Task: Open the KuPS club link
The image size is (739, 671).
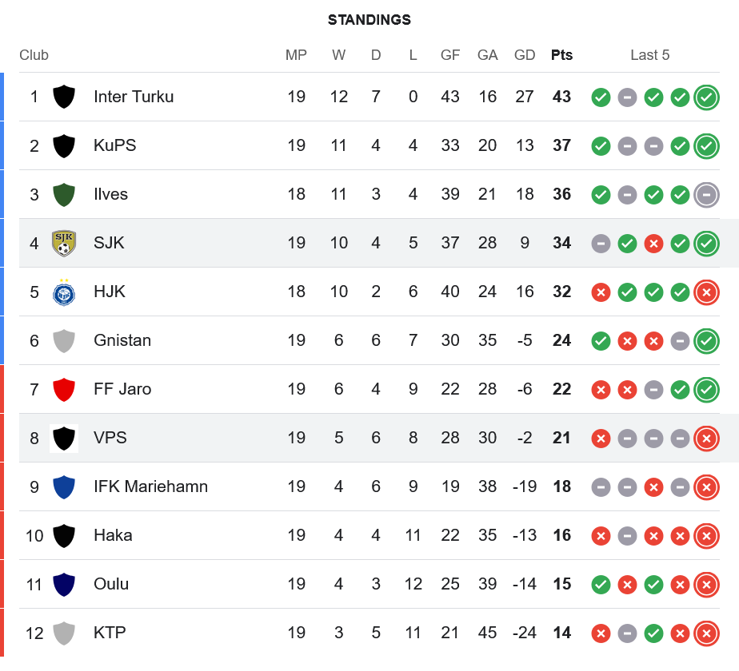Action: [x=115, y=145]
